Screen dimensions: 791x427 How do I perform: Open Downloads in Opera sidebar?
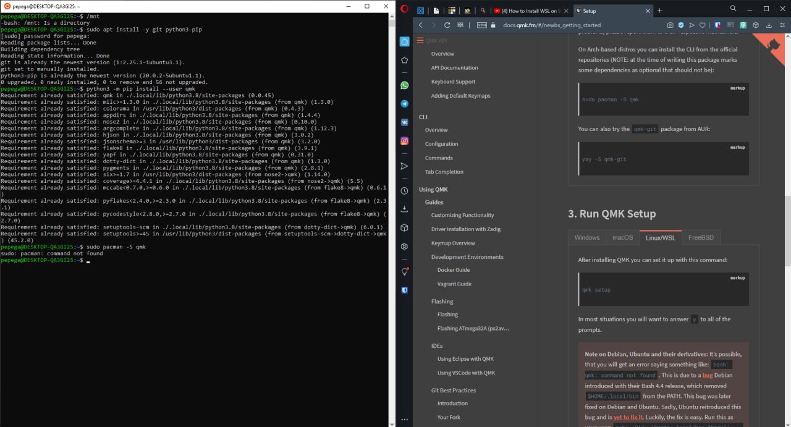point(404,209)
